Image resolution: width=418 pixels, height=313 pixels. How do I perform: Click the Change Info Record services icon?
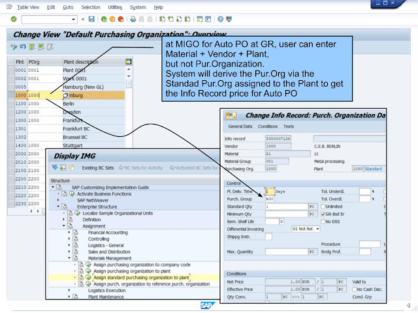tap(231, 115)
